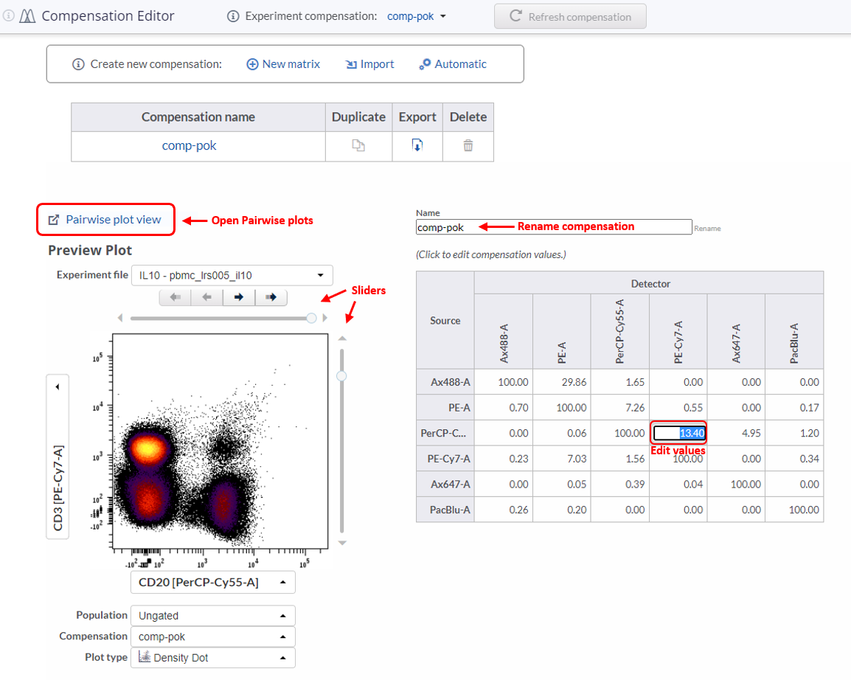Open the Compensation comp-pok dropdown below plot

pyautogui.click(x=212, y=636)
